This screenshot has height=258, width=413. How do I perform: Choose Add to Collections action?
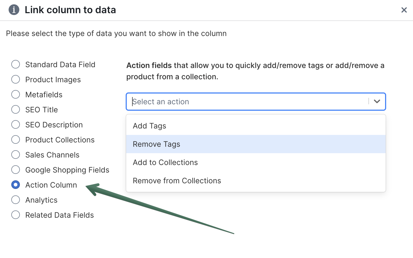(x=165, y=162)
